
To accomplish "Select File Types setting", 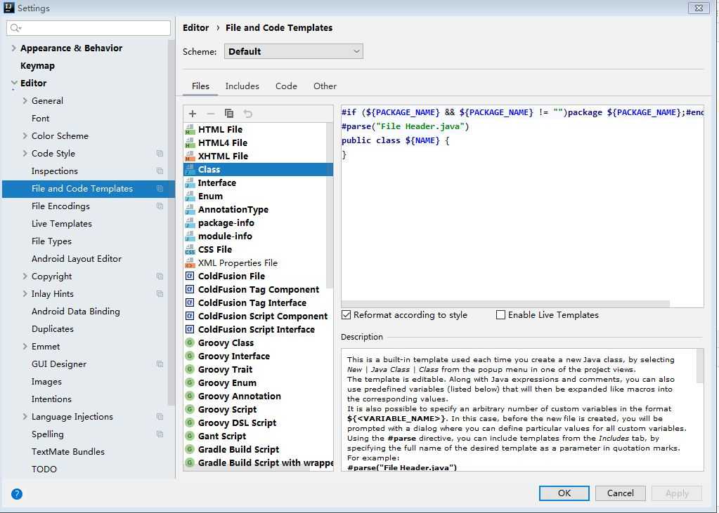I will pyautogui.click(x=51, y=241).
